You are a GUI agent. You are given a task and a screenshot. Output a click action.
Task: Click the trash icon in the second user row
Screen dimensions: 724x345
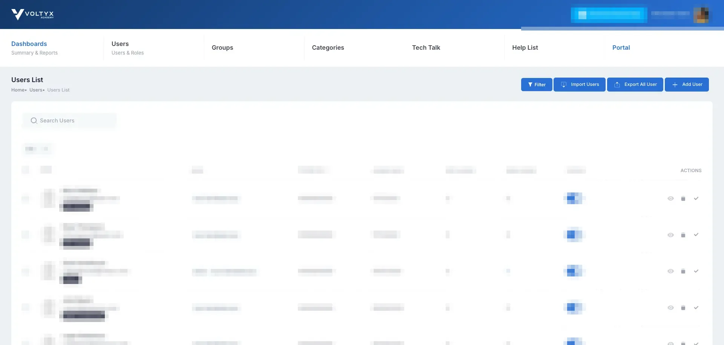pyautogui.click(x=683, y=235)
